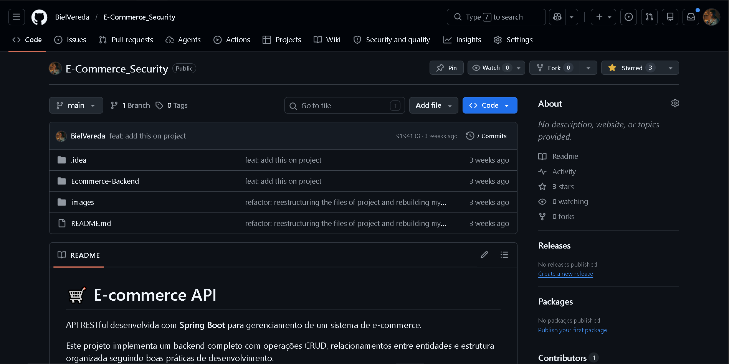Click Publish your first package
This screenshot has height=364, width=729.
572,330
